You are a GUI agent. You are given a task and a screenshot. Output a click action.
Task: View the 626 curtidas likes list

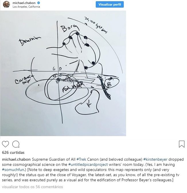[x=13, y=152]
